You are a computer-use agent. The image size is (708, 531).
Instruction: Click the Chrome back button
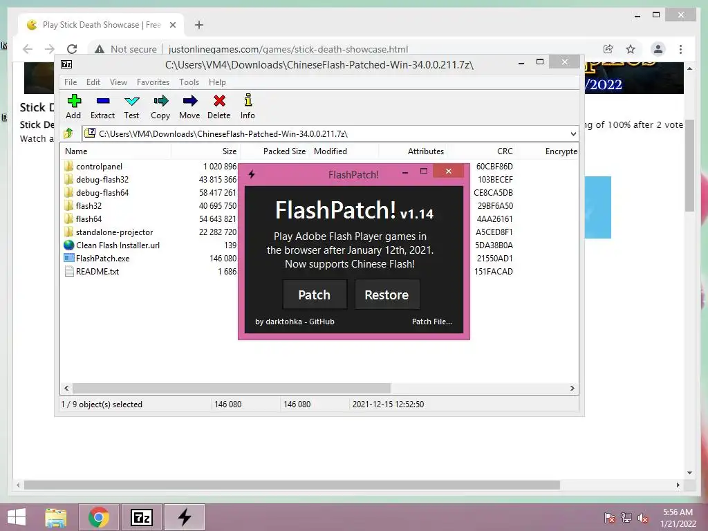(x=28, y=49)
